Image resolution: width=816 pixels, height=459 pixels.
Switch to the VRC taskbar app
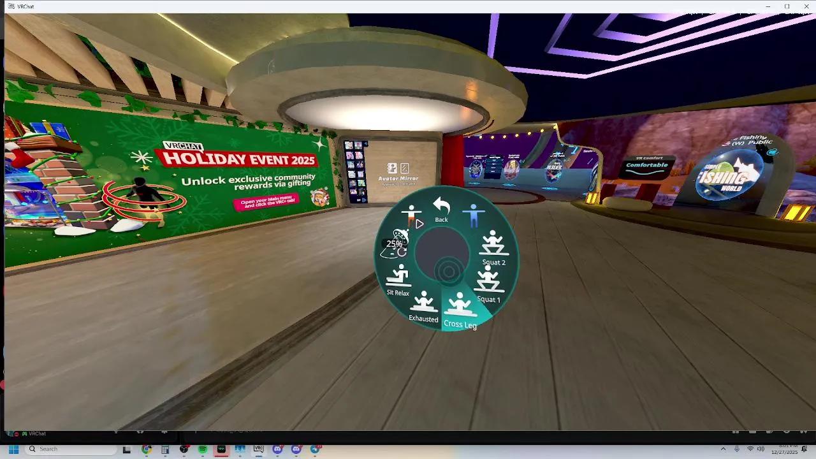pos(259,449)
